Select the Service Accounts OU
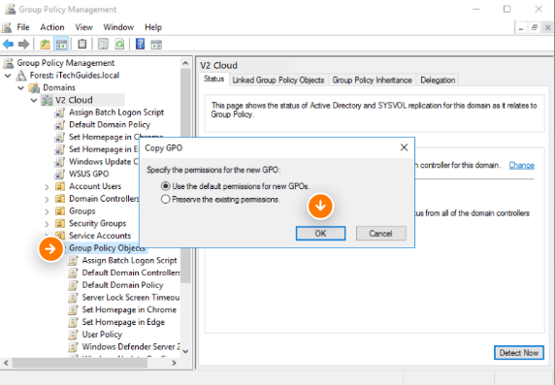The image size is (555, 385). coord(100,236)
